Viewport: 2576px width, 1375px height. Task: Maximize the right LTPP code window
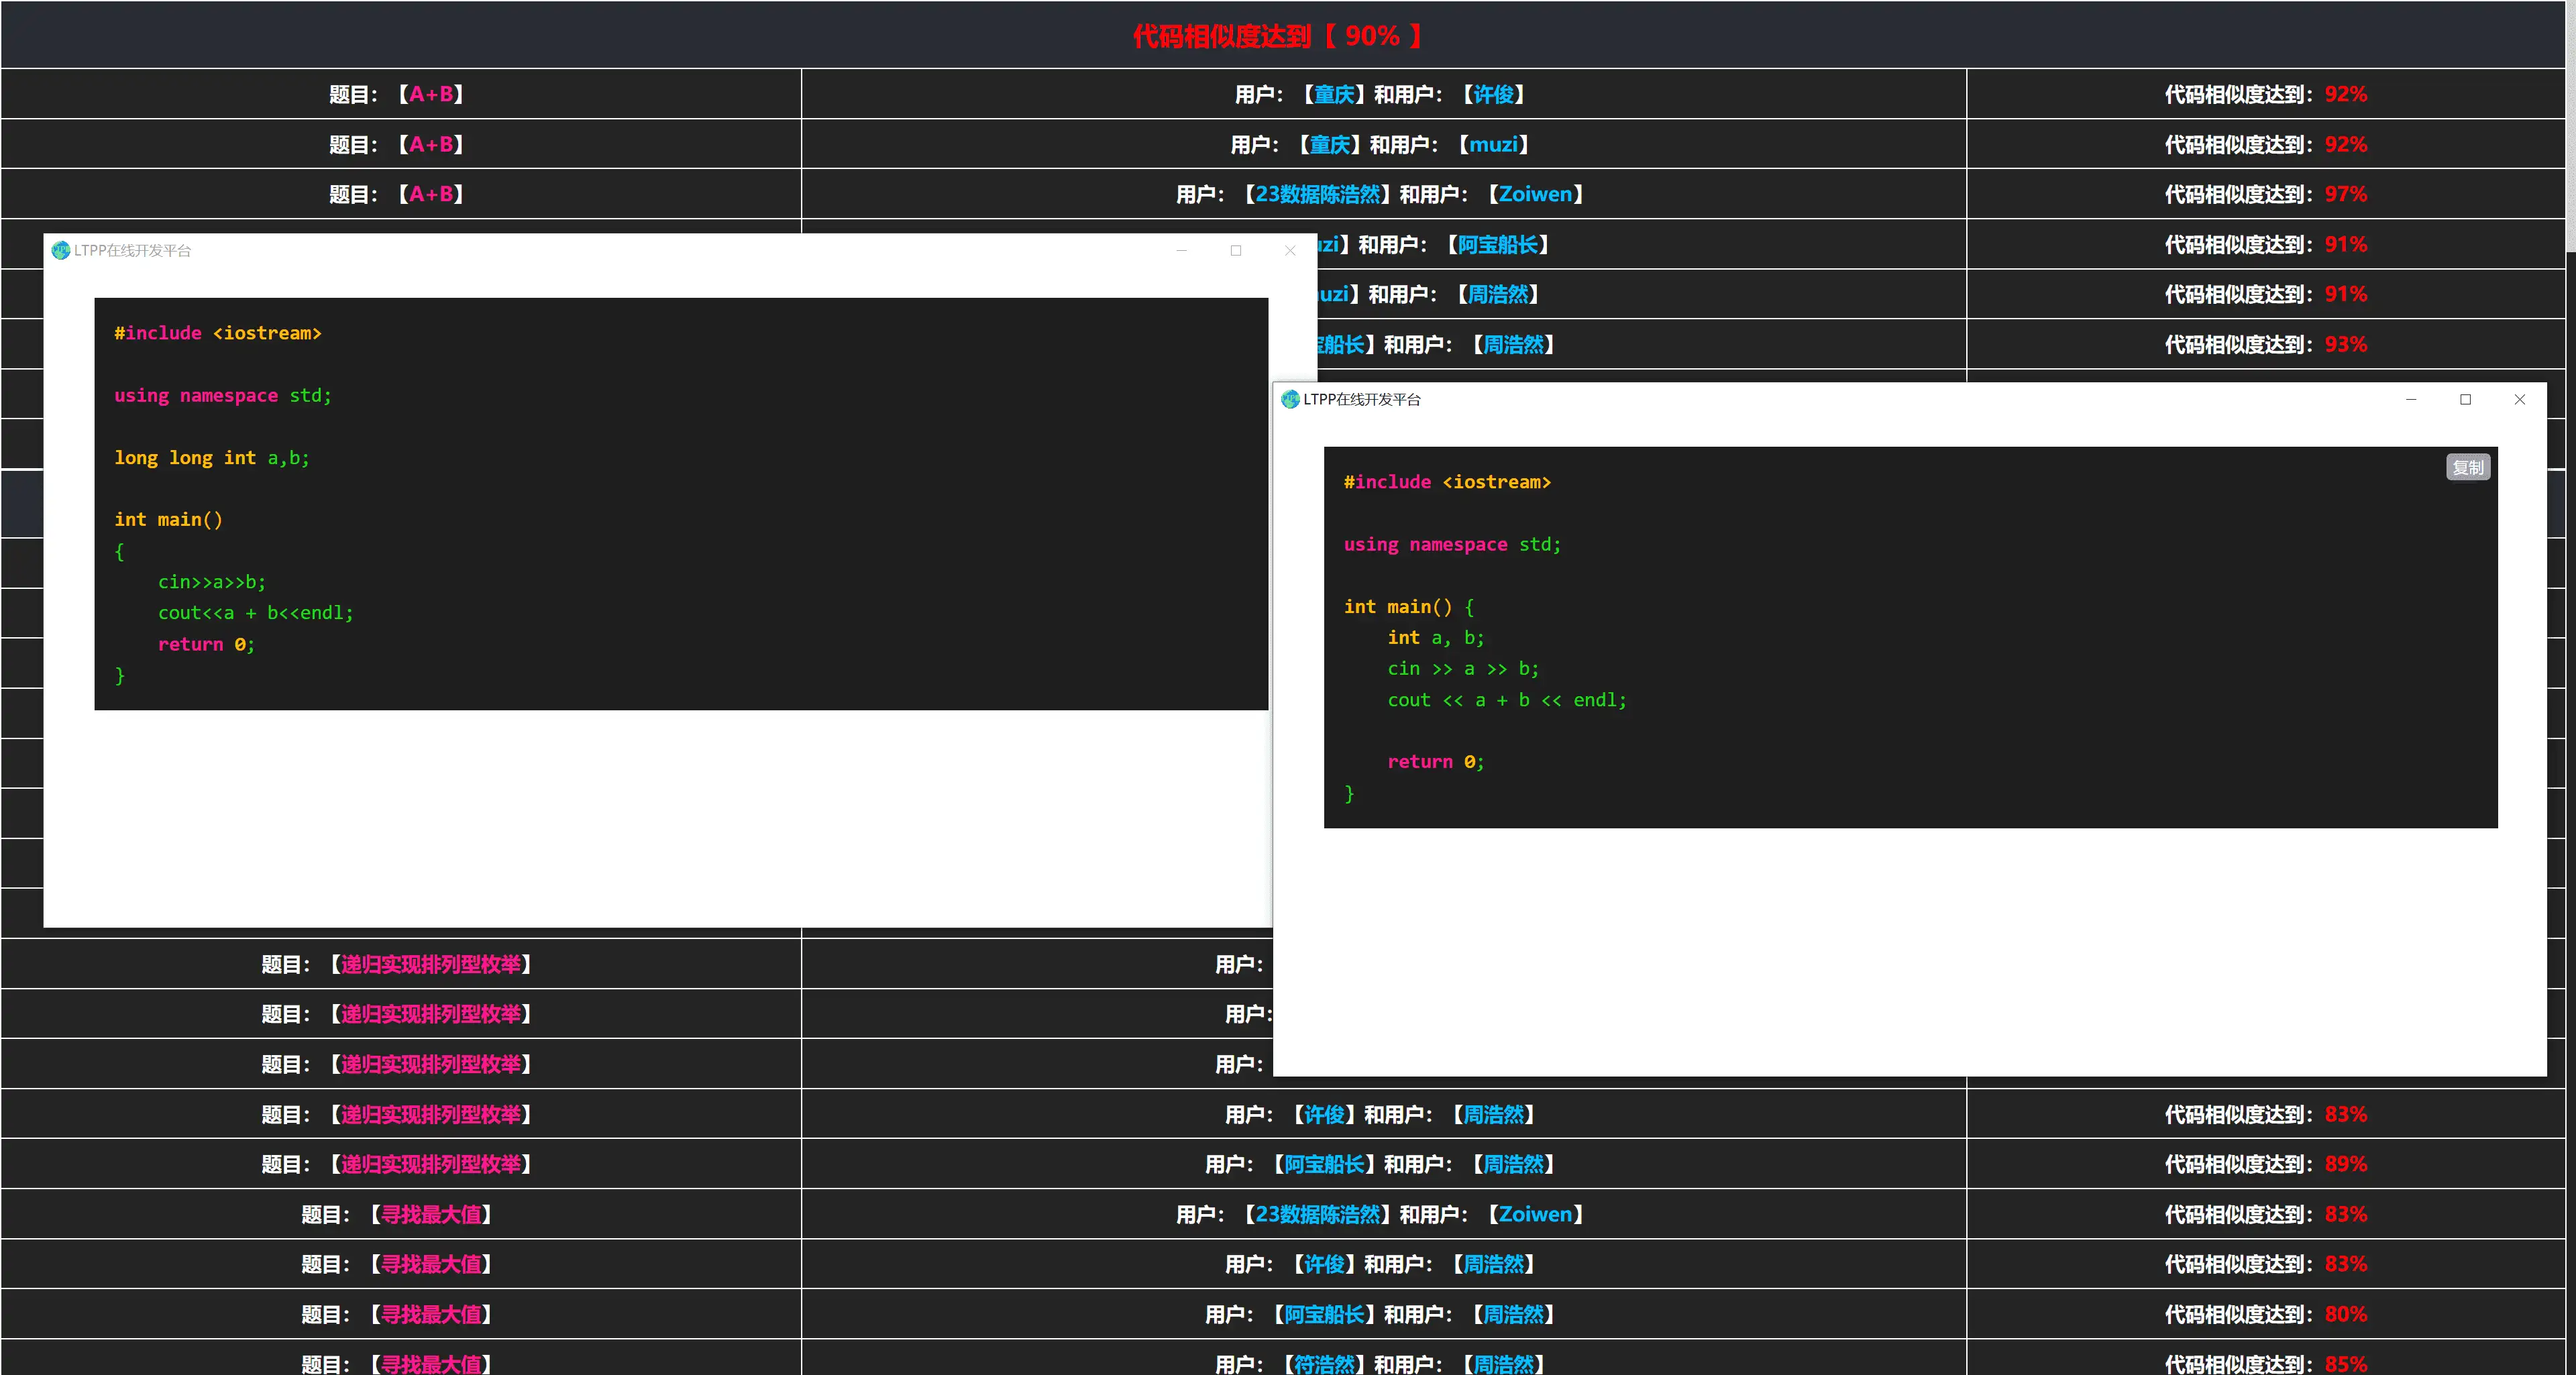point(2465,399)
